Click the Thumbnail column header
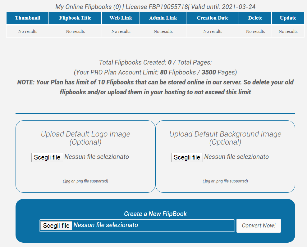Image resolution: width=307 pixels, height=247 pixels. [x=28, y=18]
